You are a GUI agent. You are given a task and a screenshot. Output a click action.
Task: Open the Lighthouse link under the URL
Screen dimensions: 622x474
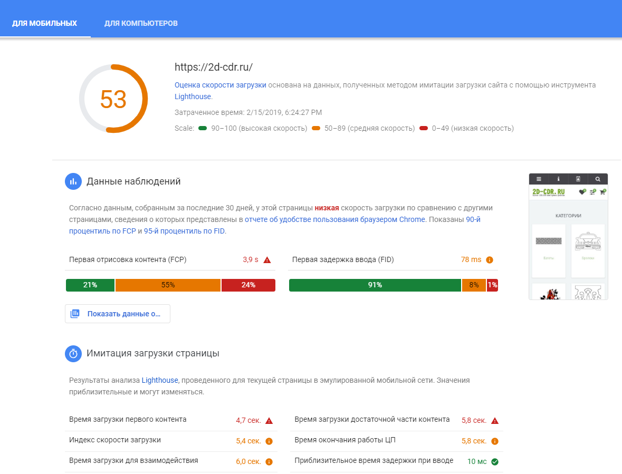193,96
